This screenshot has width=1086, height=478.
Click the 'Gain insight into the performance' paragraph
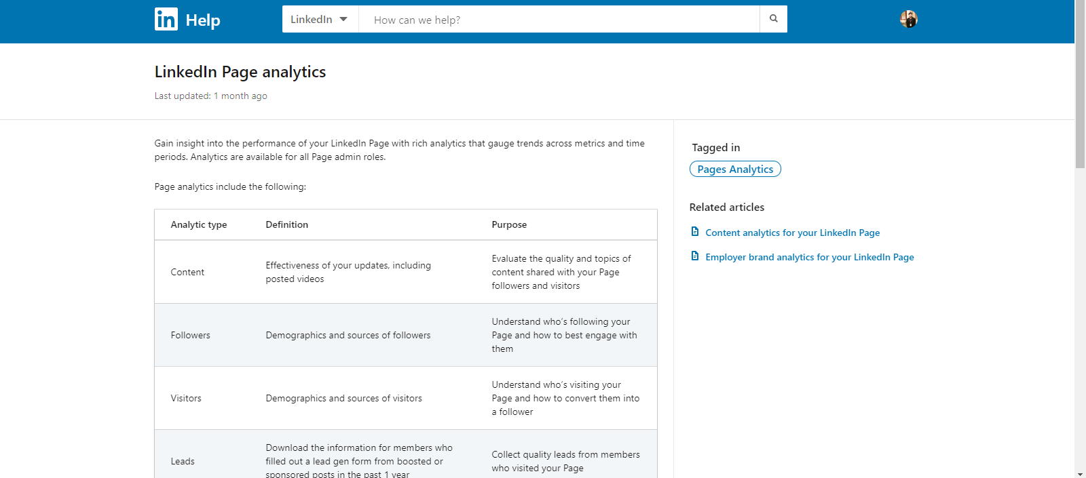click(x=399, y=150)
